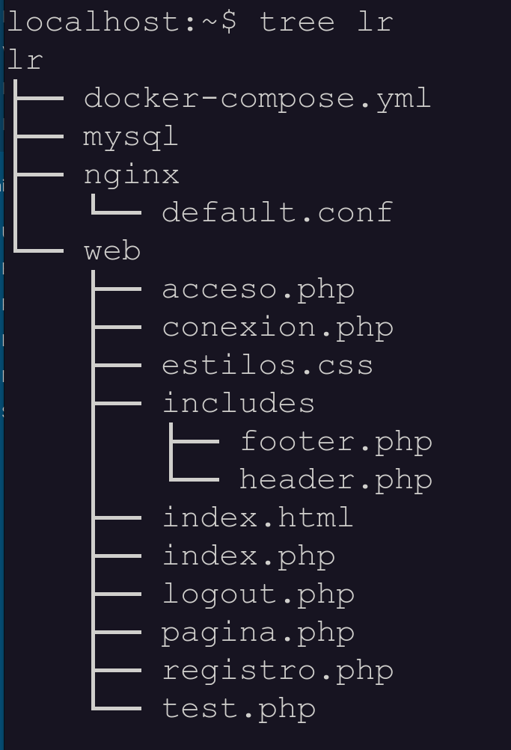This screenshot has height=750, width=511.
Task: Click the pagina.php file name
Action: tap(258, 633)
